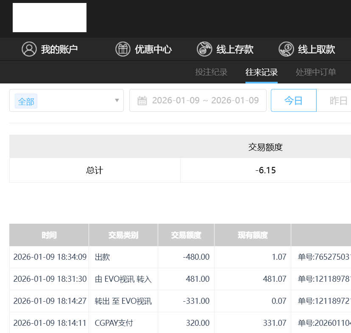This screenshot has width=351, height=333.
Task: Click the 昨日 button
Action: pyautogui.click(x=338, y=101)
